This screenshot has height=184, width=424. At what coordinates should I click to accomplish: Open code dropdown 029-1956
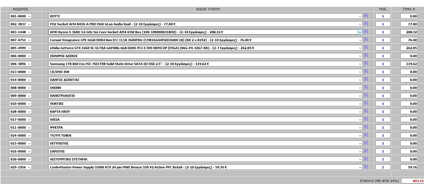(x=20, y=167)
